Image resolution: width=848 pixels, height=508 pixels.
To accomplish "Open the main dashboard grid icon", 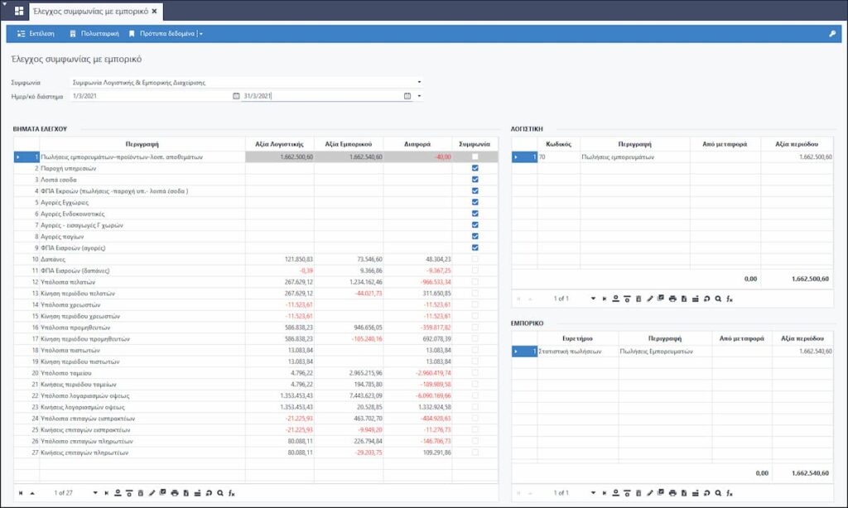I will (x=19, y=12).
